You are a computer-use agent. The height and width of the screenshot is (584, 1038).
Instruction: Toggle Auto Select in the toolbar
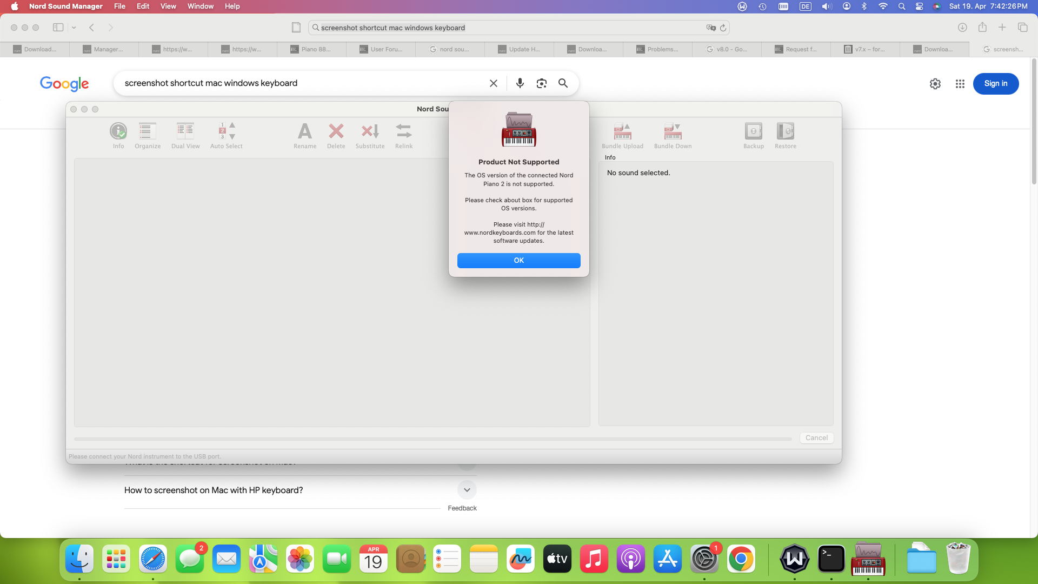[226, 135]
